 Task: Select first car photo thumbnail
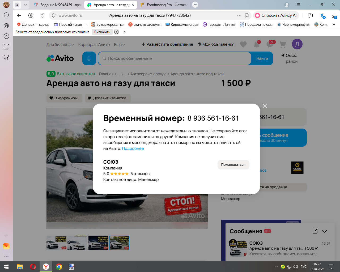(56, 243)
